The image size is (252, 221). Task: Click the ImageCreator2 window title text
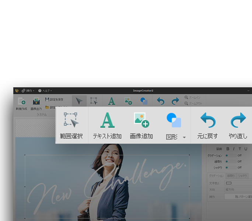click(x=143, y=91)
